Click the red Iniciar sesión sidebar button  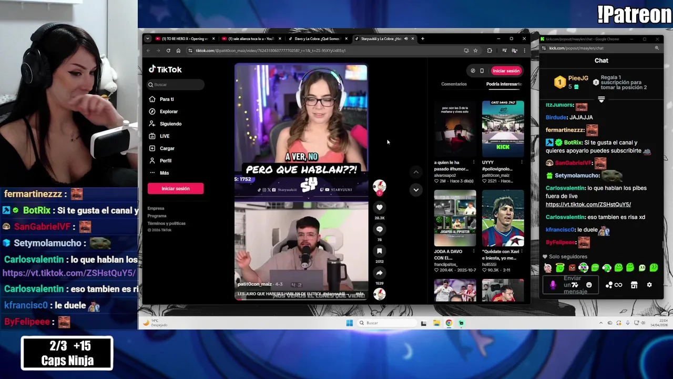click(176, 188)
